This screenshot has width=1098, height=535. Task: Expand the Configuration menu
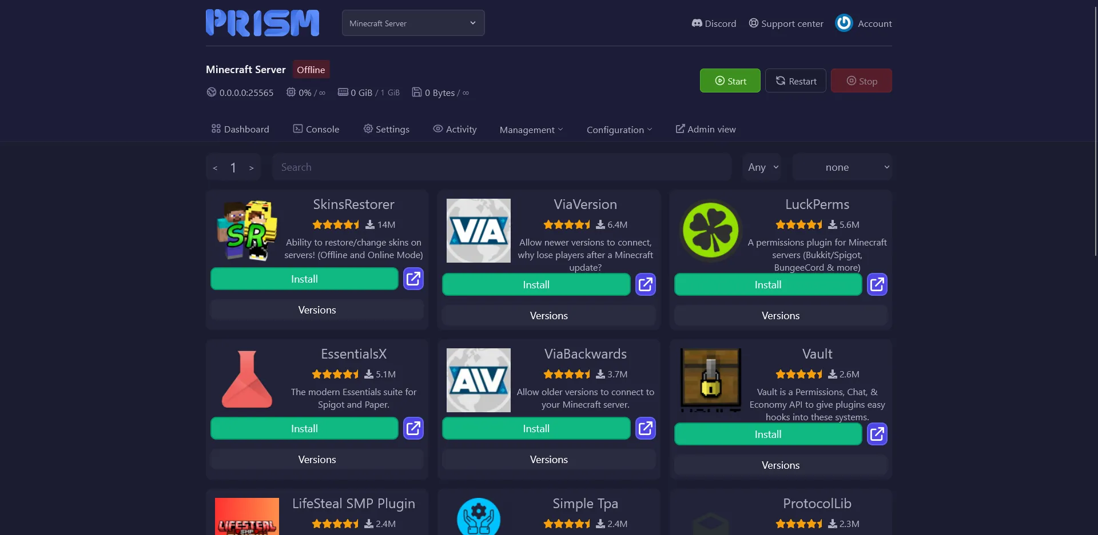(x=619, y=130)
